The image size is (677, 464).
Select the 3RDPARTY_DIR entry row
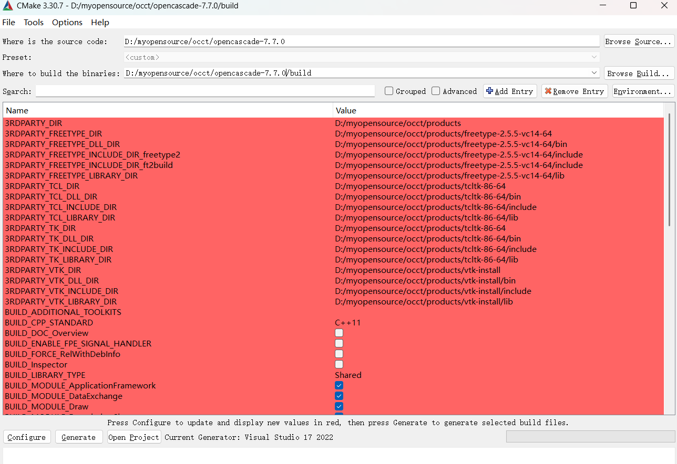point(158,123)
